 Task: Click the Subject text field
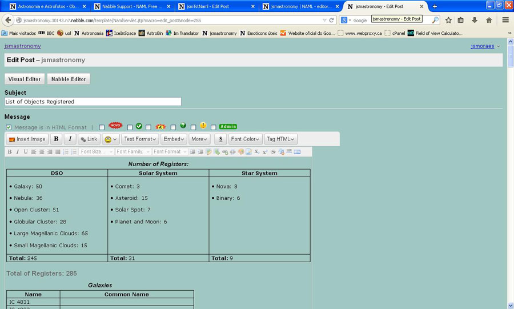tap(93, 102)
